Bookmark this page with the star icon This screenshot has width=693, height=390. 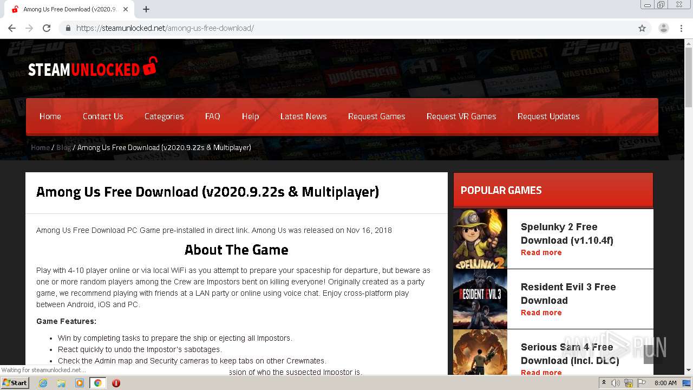coord(642,28)
